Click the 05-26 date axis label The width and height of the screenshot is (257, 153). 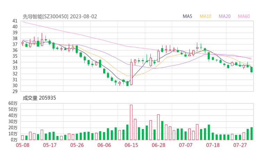click(x=77, y=145)
